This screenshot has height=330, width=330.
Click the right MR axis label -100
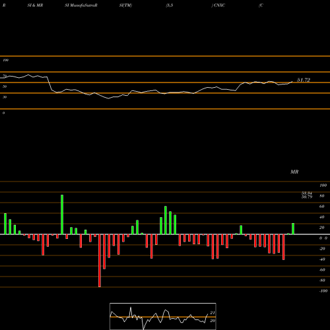point(323,291)
